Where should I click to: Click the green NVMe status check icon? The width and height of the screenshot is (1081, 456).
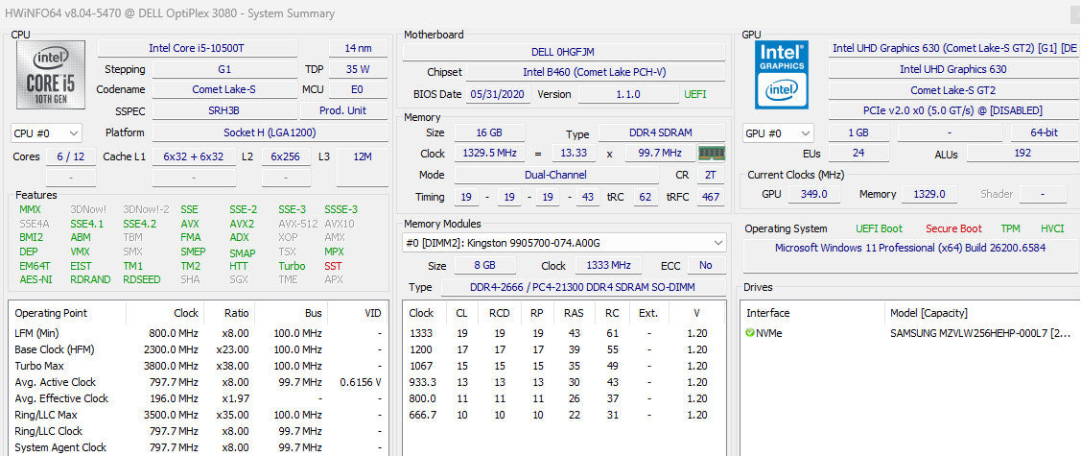750,332
